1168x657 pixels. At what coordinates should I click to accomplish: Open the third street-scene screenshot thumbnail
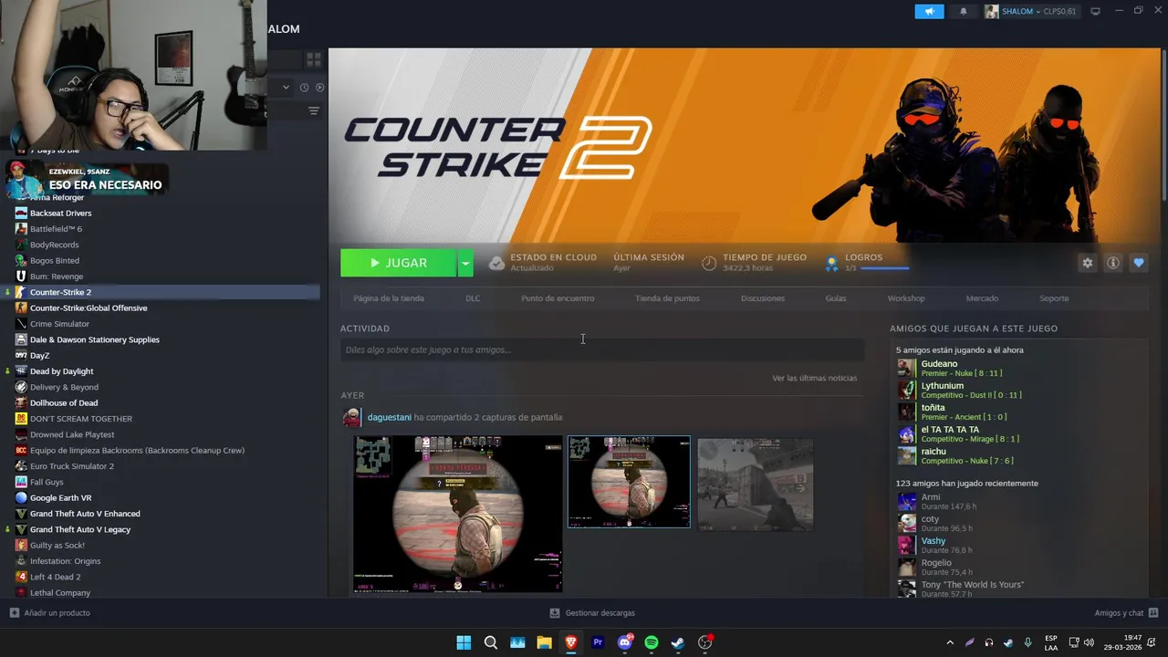pos(756,485)
